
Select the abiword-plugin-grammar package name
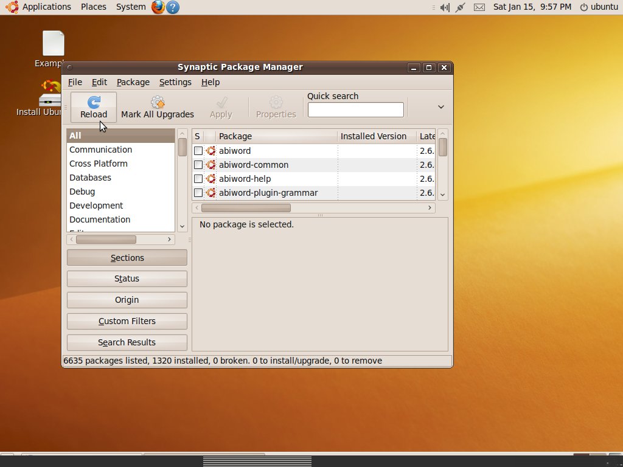(x=268, y=193)
